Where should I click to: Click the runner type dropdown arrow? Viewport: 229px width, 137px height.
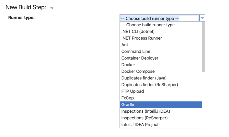pyautogui.click(x=202, y=18)
